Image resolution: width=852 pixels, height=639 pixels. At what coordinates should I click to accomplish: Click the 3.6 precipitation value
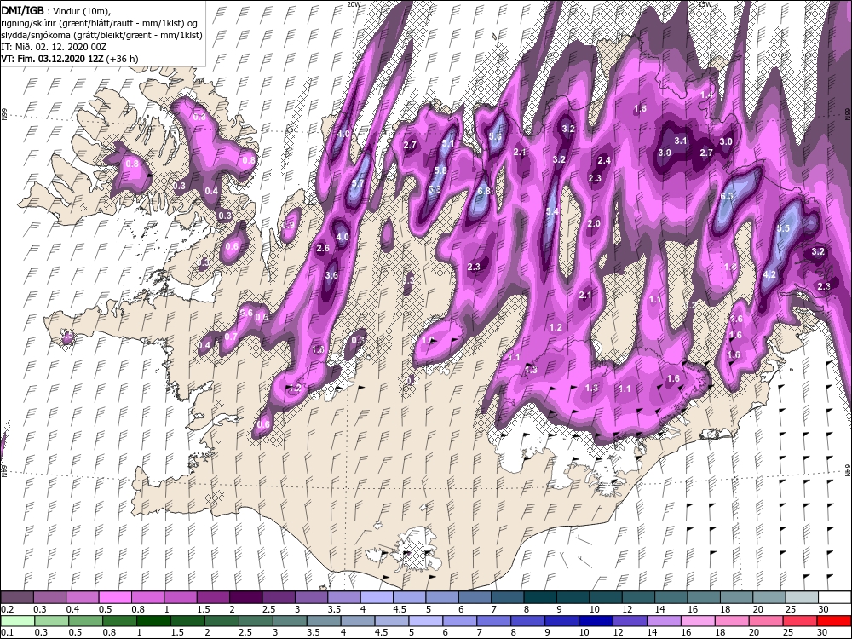pyautogui.click(x=331, y=275)
